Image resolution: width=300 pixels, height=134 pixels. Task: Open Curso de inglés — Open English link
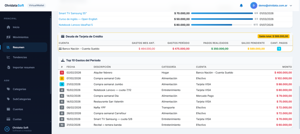[78, 19]
